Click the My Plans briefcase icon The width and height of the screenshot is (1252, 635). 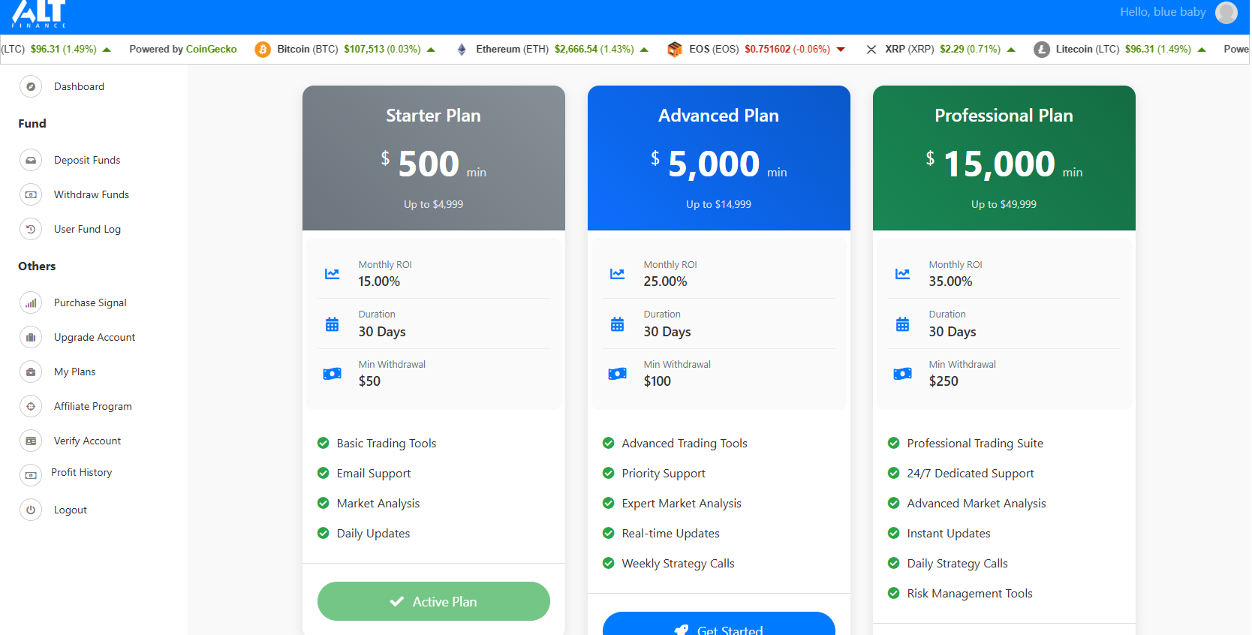click(x=31, y=372)
